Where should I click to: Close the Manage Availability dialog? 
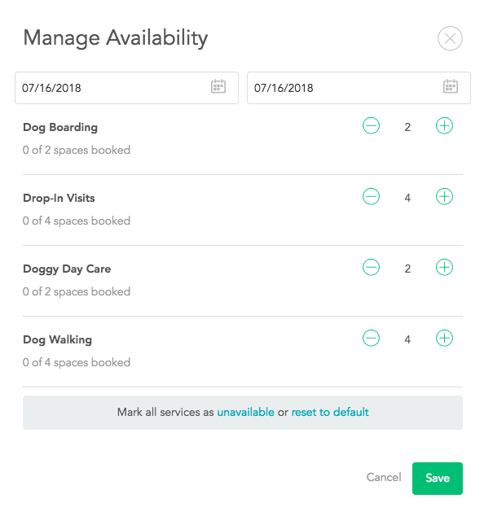[450, 38]
